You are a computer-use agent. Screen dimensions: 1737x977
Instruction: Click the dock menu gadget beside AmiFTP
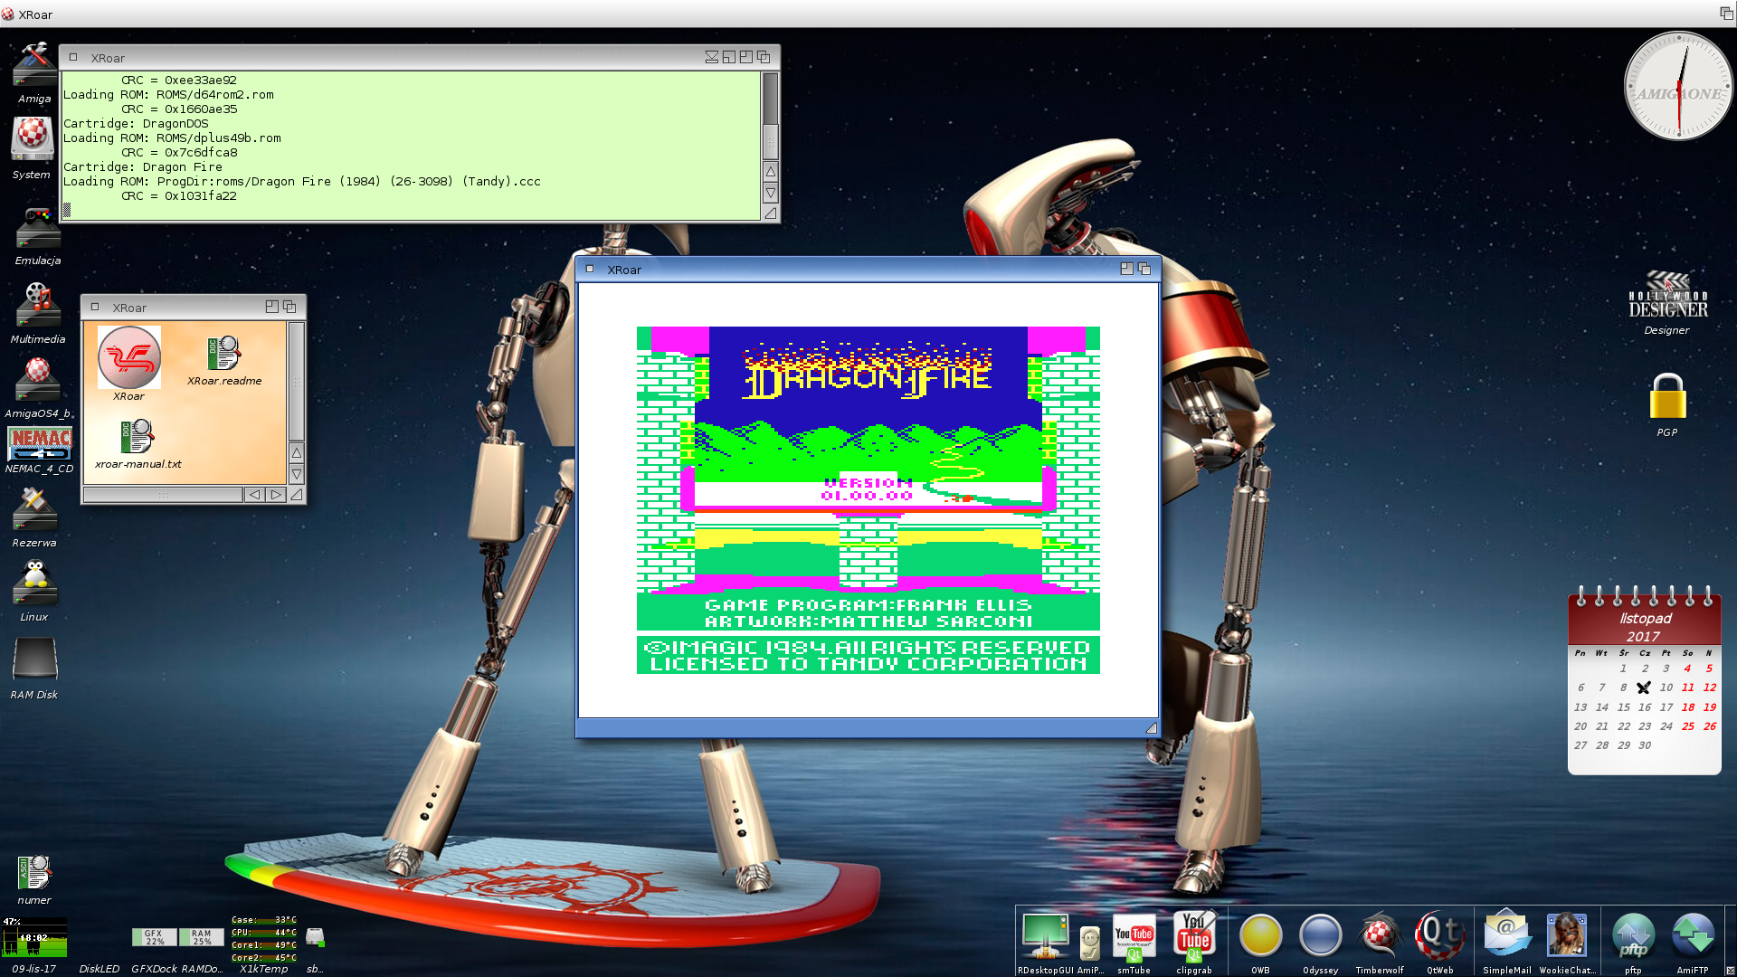[1730, 970]
